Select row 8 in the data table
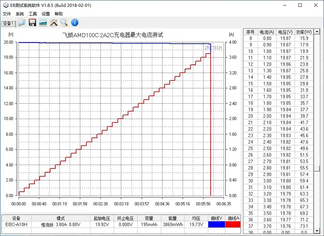The width and height of the screenshot is (324, 236). pyautogui.click(x=278, y=38)
